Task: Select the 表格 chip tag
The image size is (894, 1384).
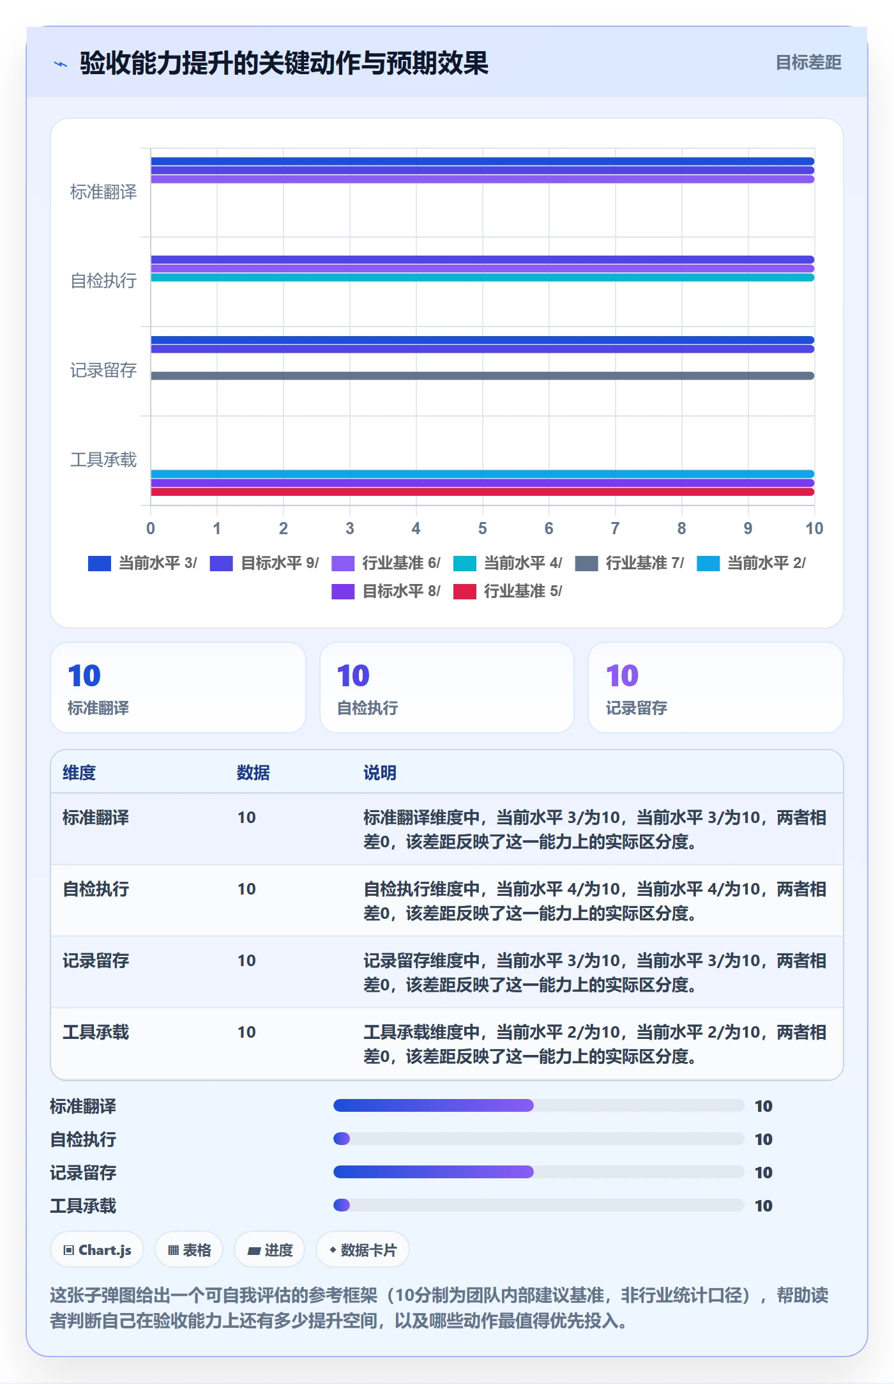Action: 189,1250
